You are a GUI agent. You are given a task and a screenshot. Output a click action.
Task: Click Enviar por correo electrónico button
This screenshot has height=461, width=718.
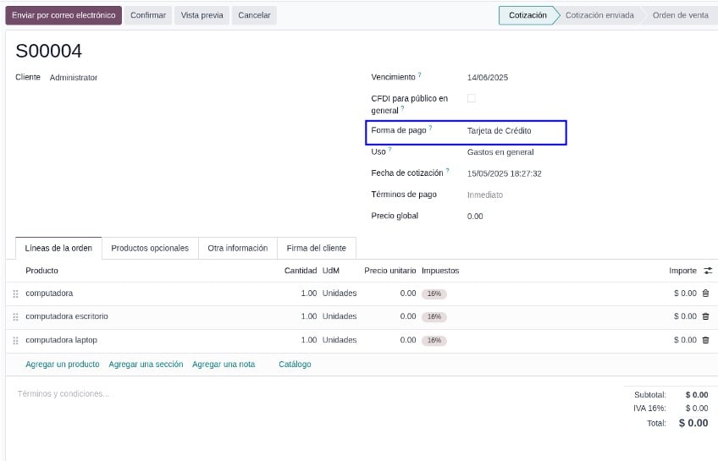point(64,15)
